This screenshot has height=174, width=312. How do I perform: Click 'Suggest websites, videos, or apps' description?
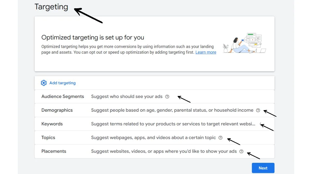164,151
